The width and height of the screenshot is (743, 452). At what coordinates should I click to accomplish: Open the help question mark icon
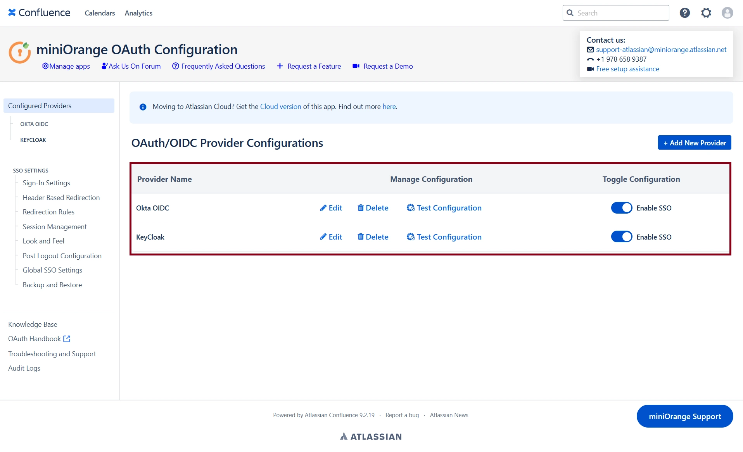tap(685, 13)
